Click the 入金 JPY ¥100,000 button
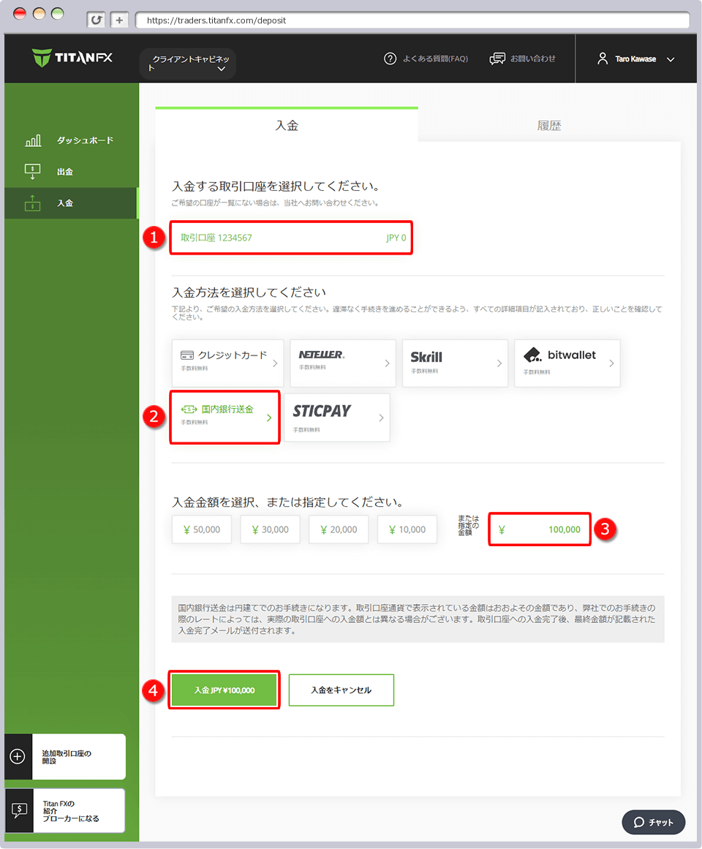 point(224,690)
